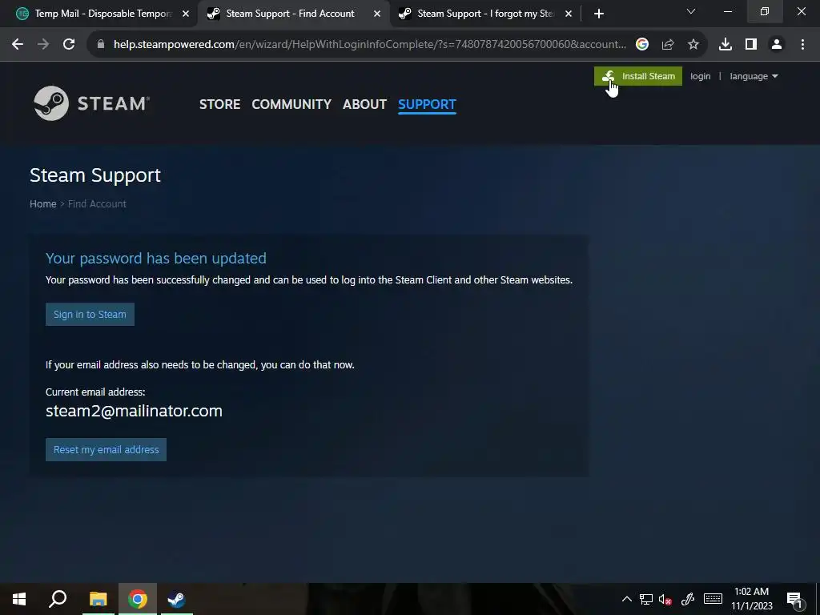Toggle the Chrome side panel icon

click(751, 45)
